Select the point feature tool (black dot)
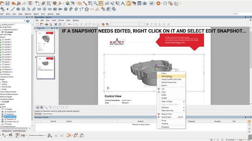Image resolution: width=252 pixels, height=141 pixels. click(x=7, y=9)
